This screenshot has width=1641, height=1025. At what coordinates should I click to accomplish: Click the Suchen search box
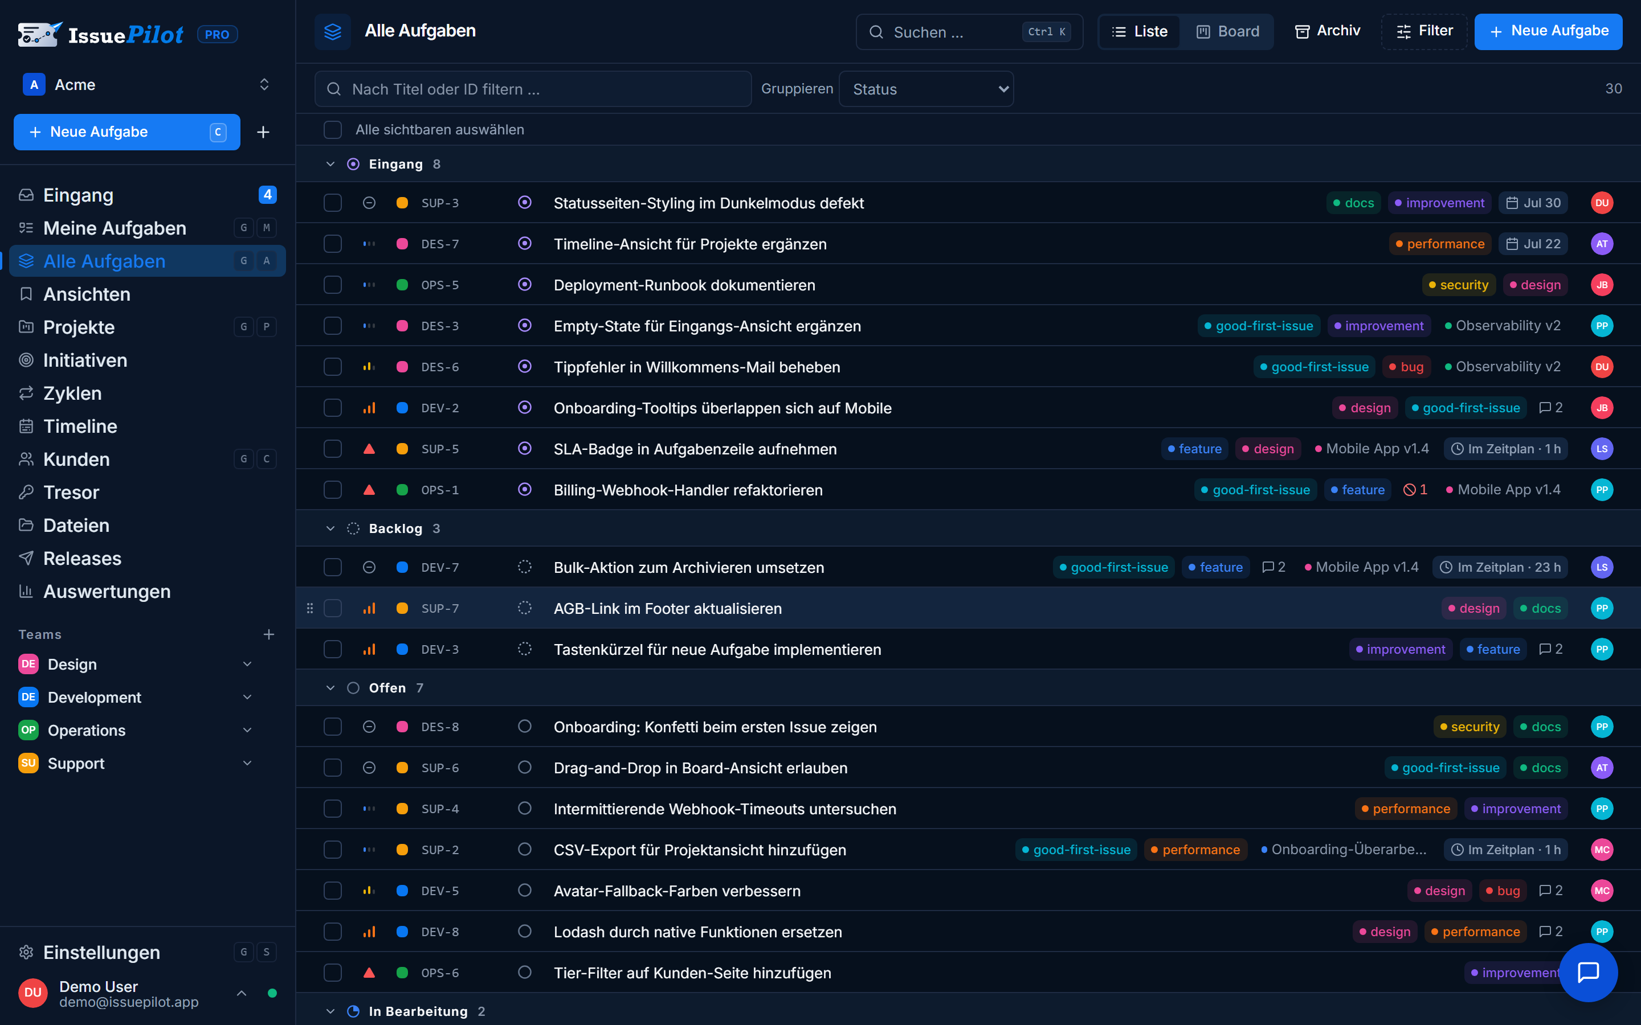[969, 31]
